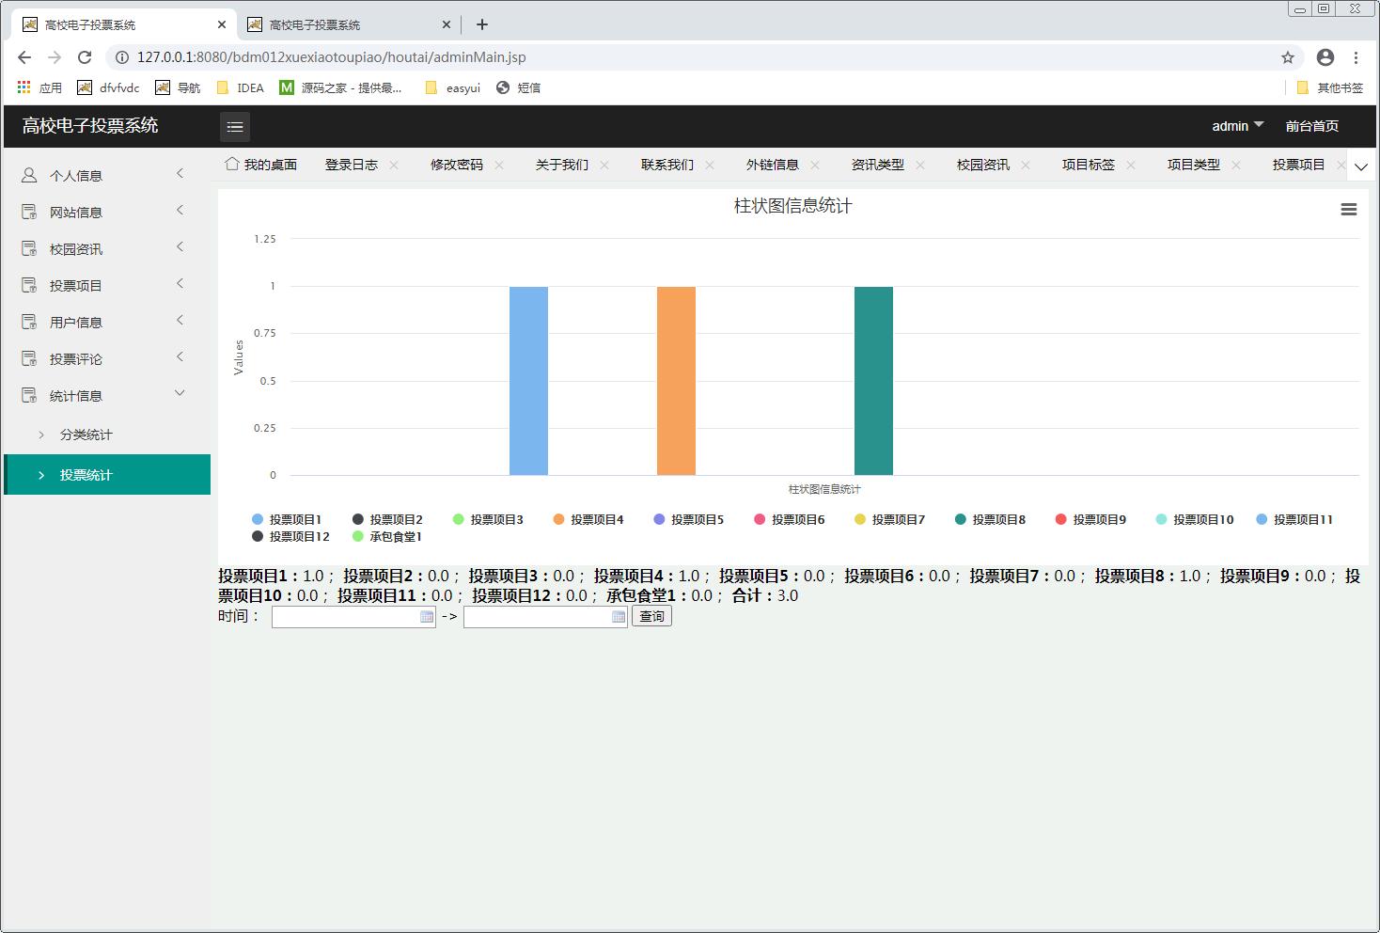Click the home icon on 我的桌面 tab
The image size is (1380, 933).
point(232,164)
